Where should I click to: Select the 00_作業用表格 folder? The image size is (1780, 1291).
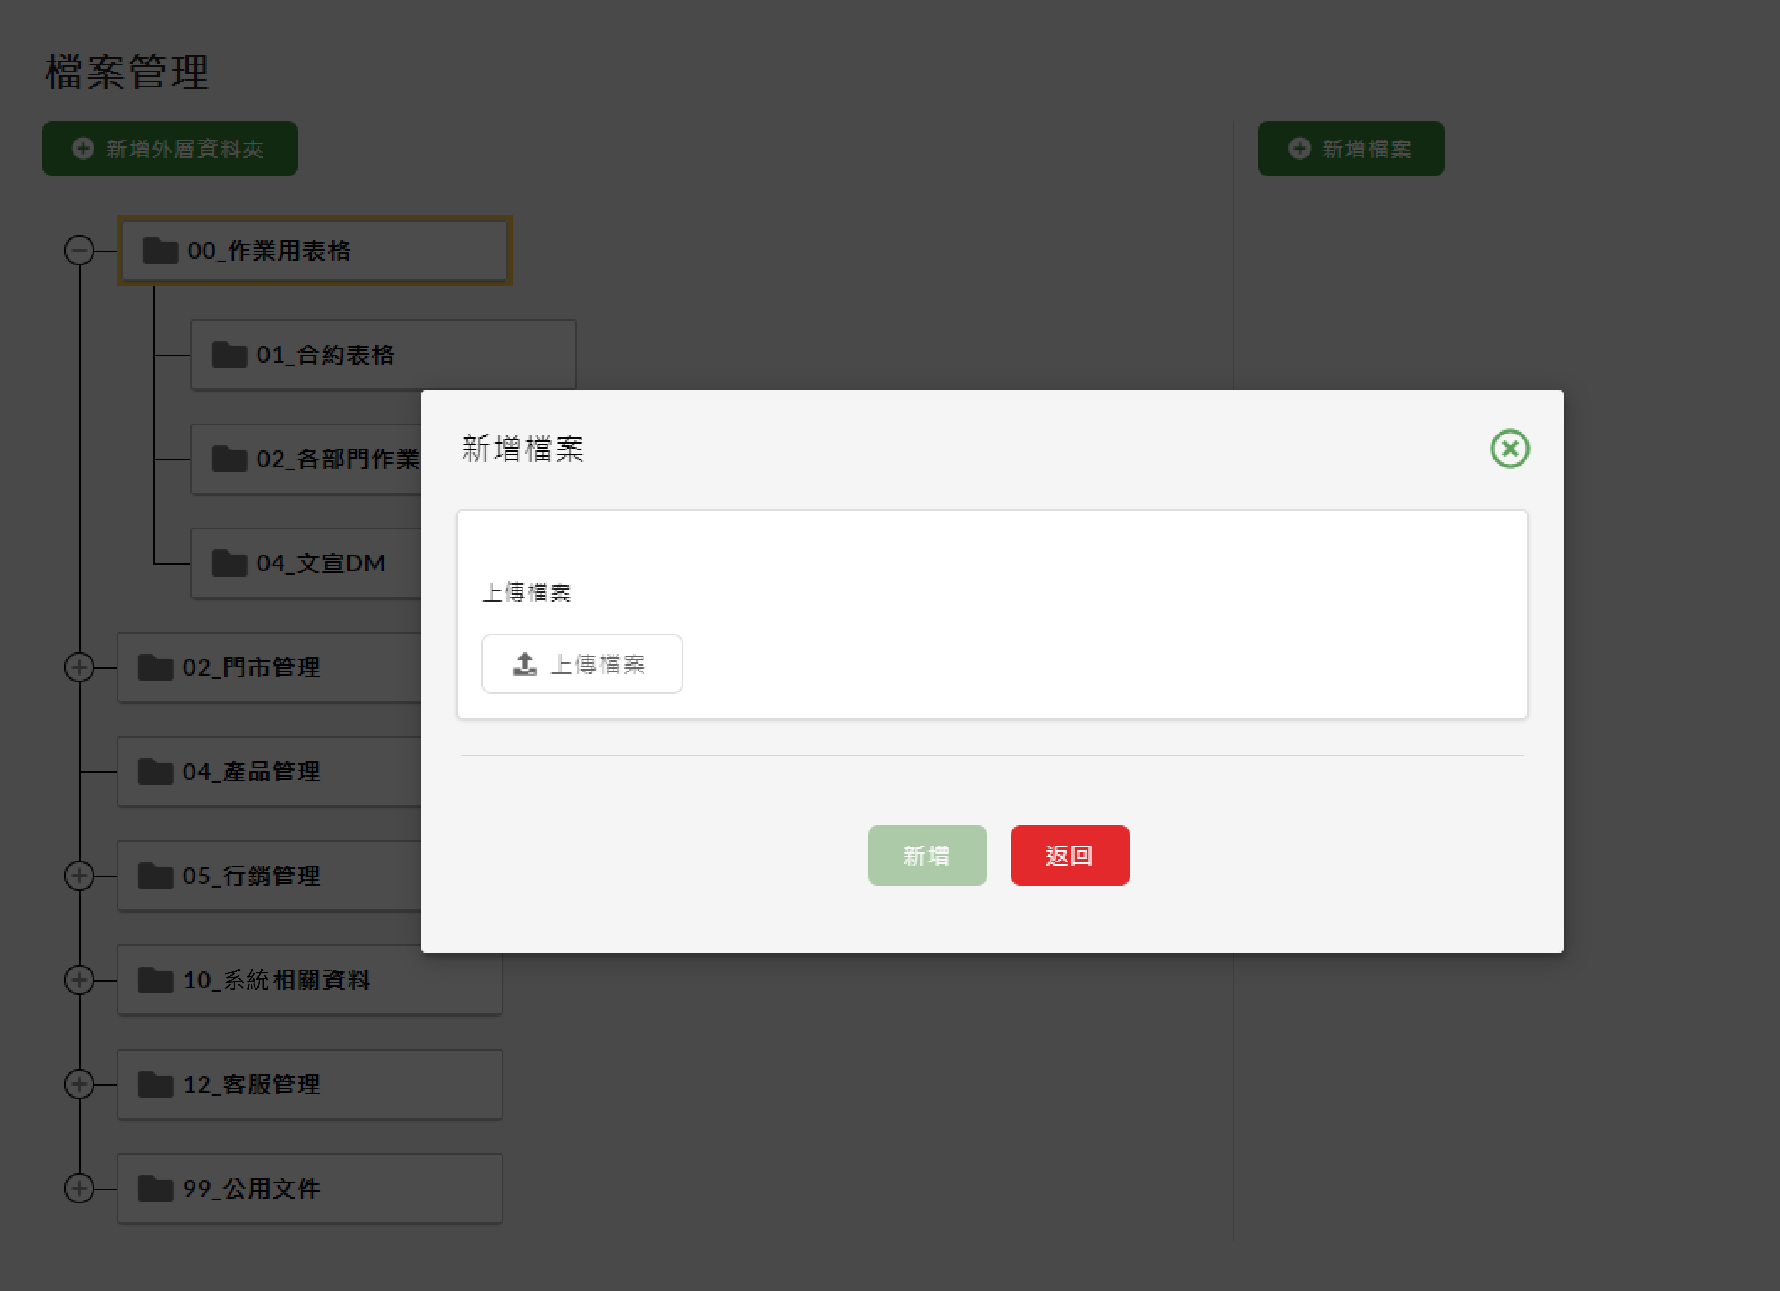click(315, 251)
